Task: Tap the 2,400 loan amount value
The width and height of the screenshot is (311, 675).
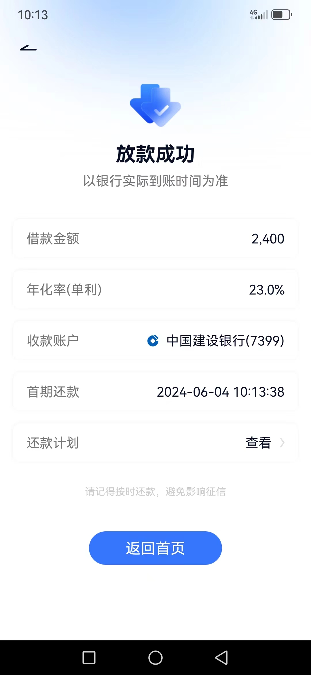Action: tap(268, 239)
